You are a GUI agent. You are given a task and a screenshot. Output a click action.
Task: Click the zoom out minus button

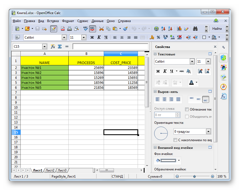point(177,176)
